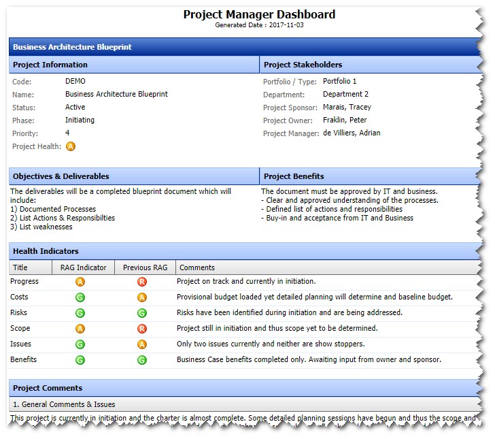Image resolution: width=495 pixels, height=439 pixels.
Task: Click the Project Information section header
Action: click(134, 65)
